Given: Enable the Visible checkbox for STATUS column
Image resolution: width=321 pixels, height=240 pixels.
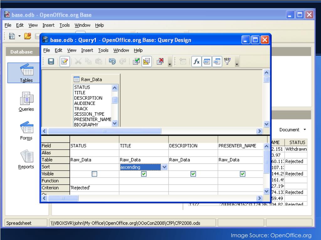Looking at the screenshot, I should tap(94, 174).
